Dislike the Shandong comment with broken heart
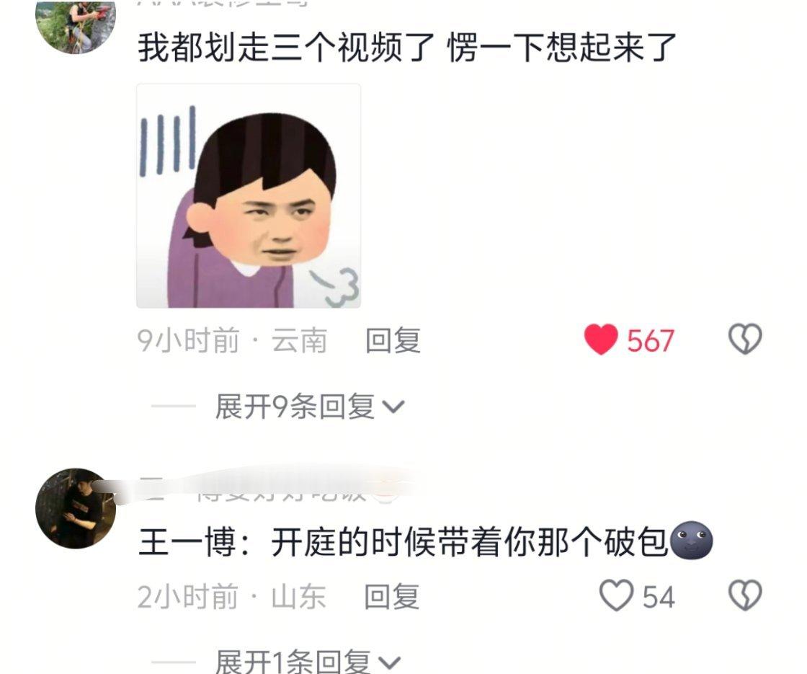 [x=745, y=595]
